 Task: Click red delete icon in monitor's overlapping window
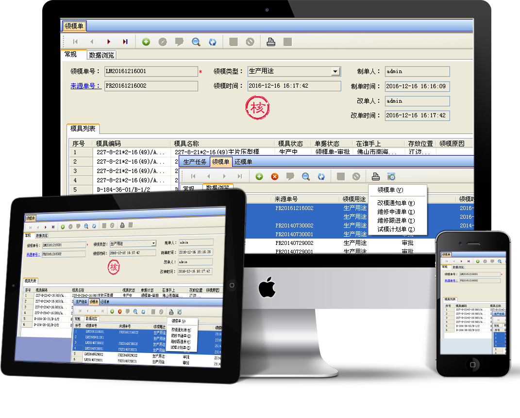coord(275,177)
